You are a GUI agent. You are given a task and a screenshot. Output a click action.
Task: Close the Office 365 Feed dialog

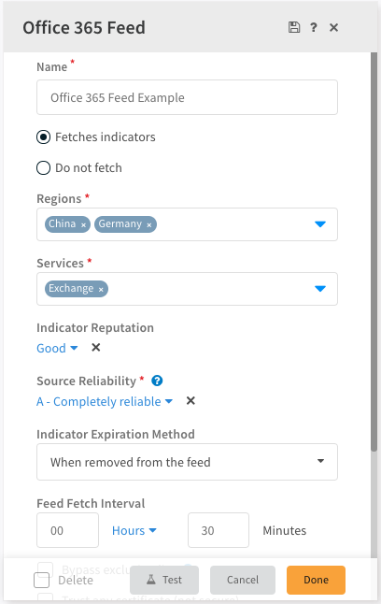[333, 27]
